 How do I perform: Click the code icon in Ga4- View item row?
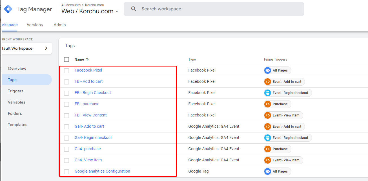[268, 160]
